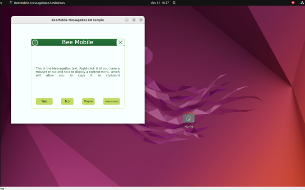Viewport: 305px width, 190px height.
Task: Click the info icon in Bee Mobile header
Action: tap(35, 43)
